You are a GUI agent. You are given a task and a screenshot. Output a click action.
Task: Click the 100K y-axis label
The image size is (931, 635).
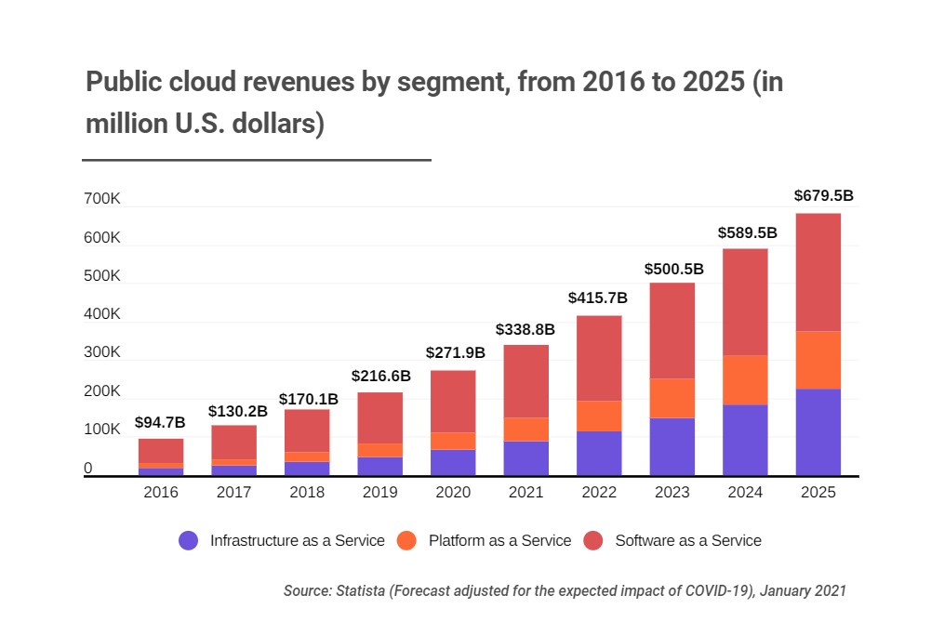(x=102, y=430)
